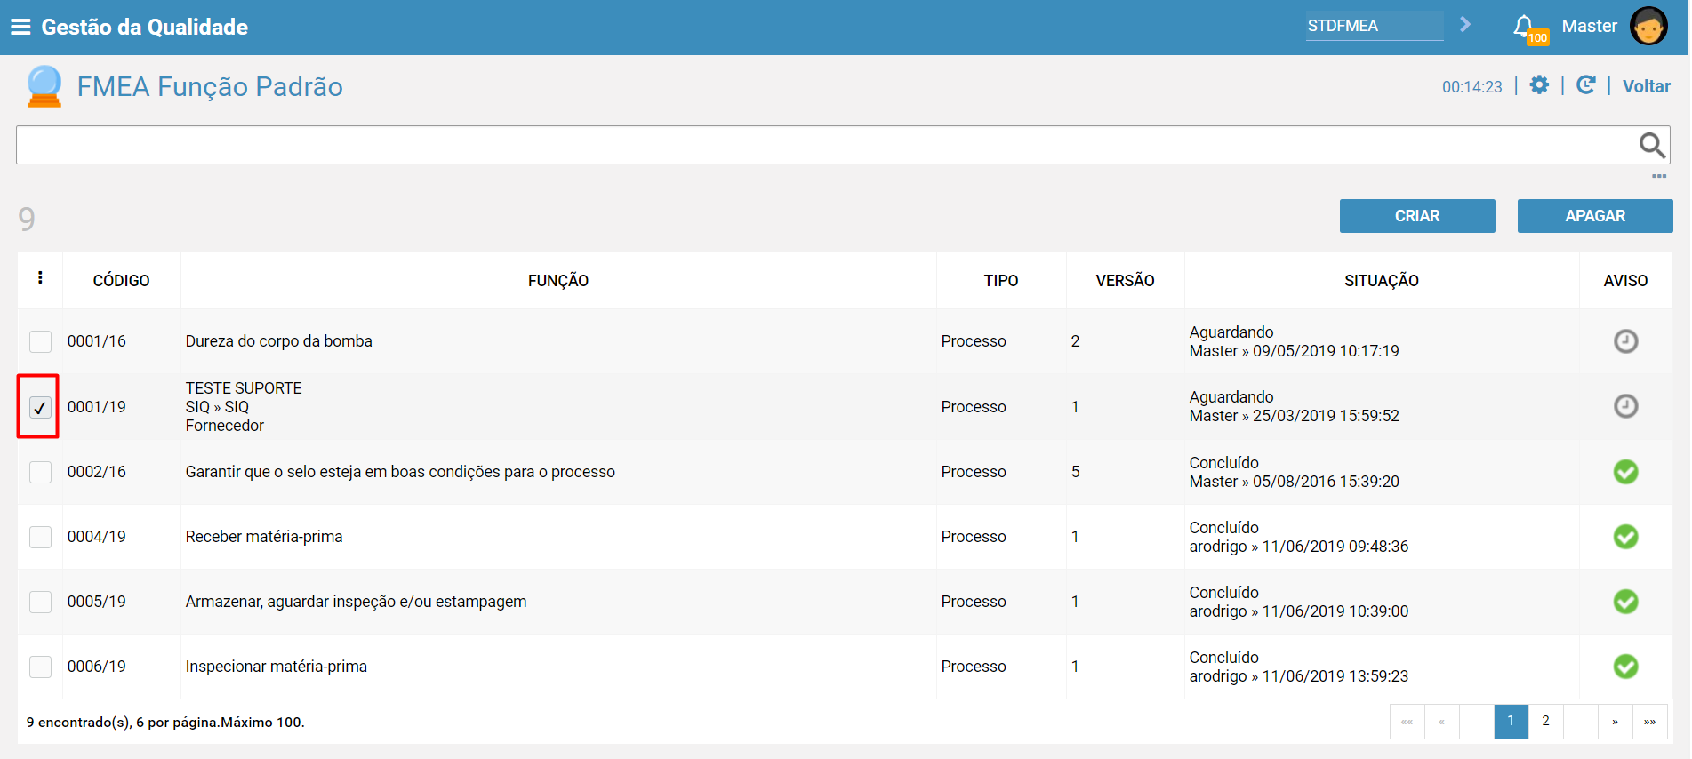Sort by FUNÇÃO column header
The height and width of the screenshot is (759, 1692).
coord(558,281)
